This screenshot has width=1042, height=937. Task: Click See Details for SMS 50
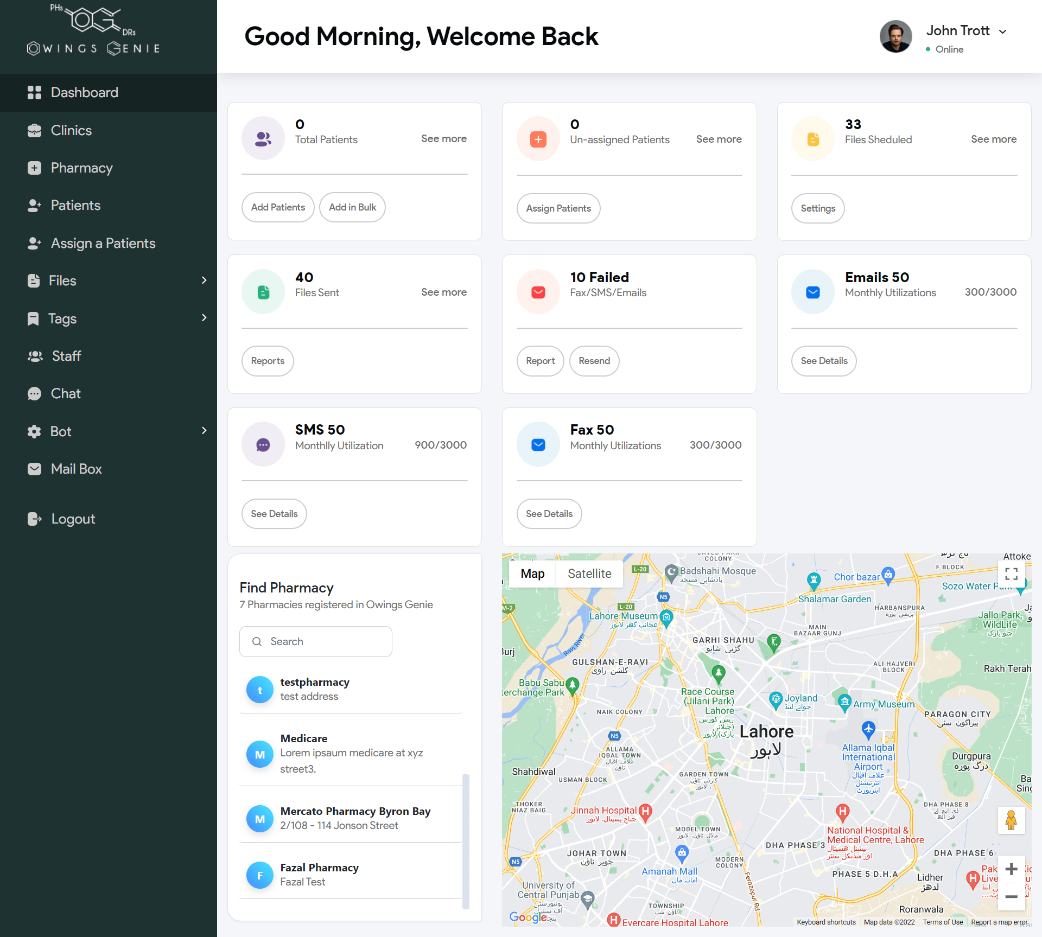(x=274, y=513)
